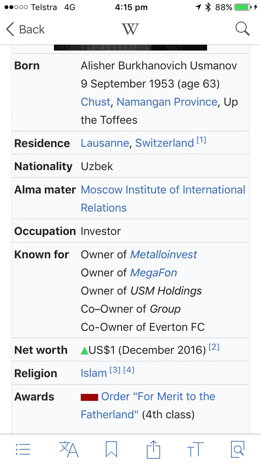
Task: Tap the MegaFon link
Action: pyautogui.click(x=153, y=273)
